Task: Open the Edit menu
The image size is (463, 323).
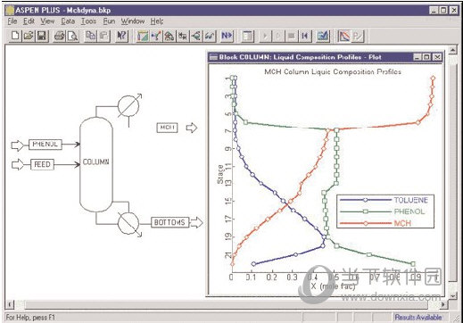Action: click(29, 21)
